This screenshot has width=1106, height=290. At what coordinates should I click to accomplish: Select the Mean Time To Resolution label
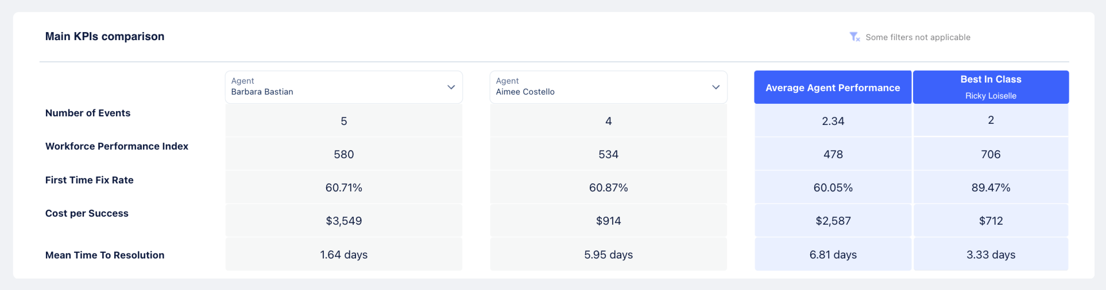[x=104, y=255]
